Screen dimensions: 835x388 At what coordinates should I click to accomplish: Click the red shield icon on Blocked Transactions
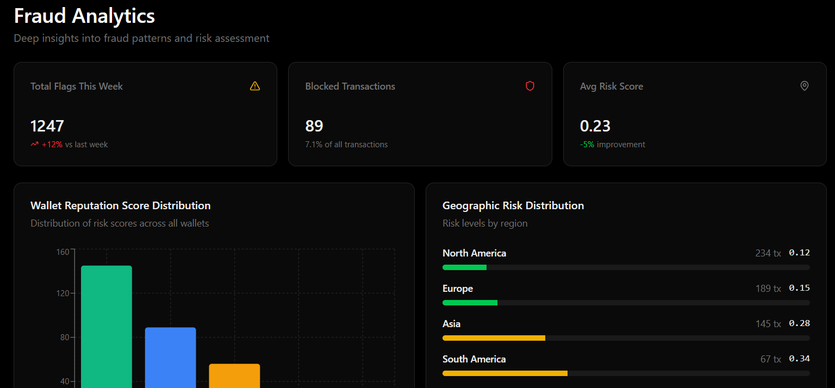pyautogui.click(x=530, y=86)
